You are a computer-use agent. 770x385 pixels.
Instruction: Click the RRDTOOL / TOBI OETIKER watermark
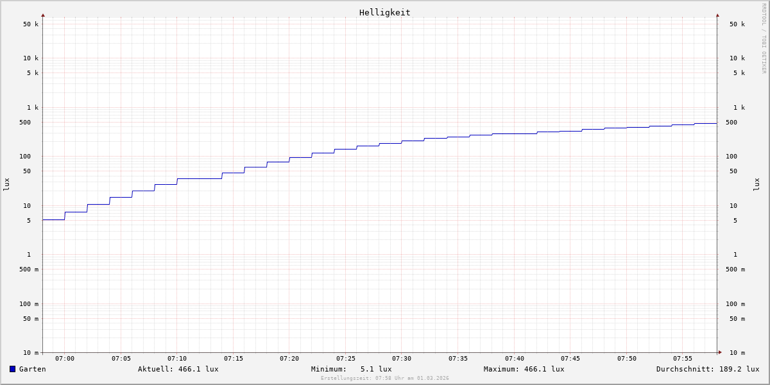pos(764,38)
